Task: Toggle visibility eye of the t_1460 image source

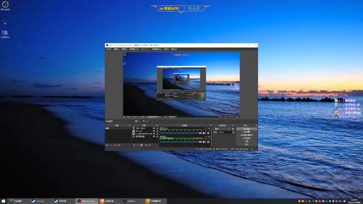Action: tap(154, 133)
